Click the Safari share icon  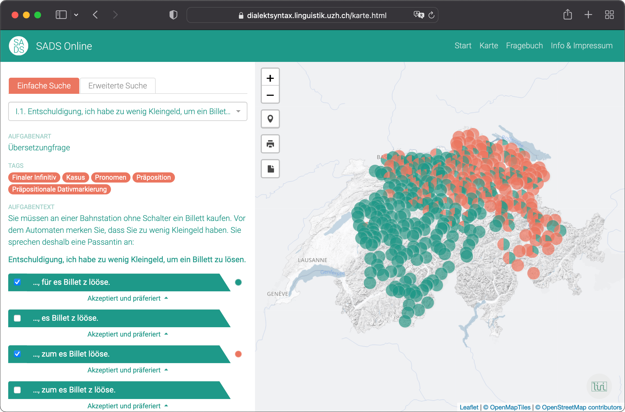(x=568, y=15)
